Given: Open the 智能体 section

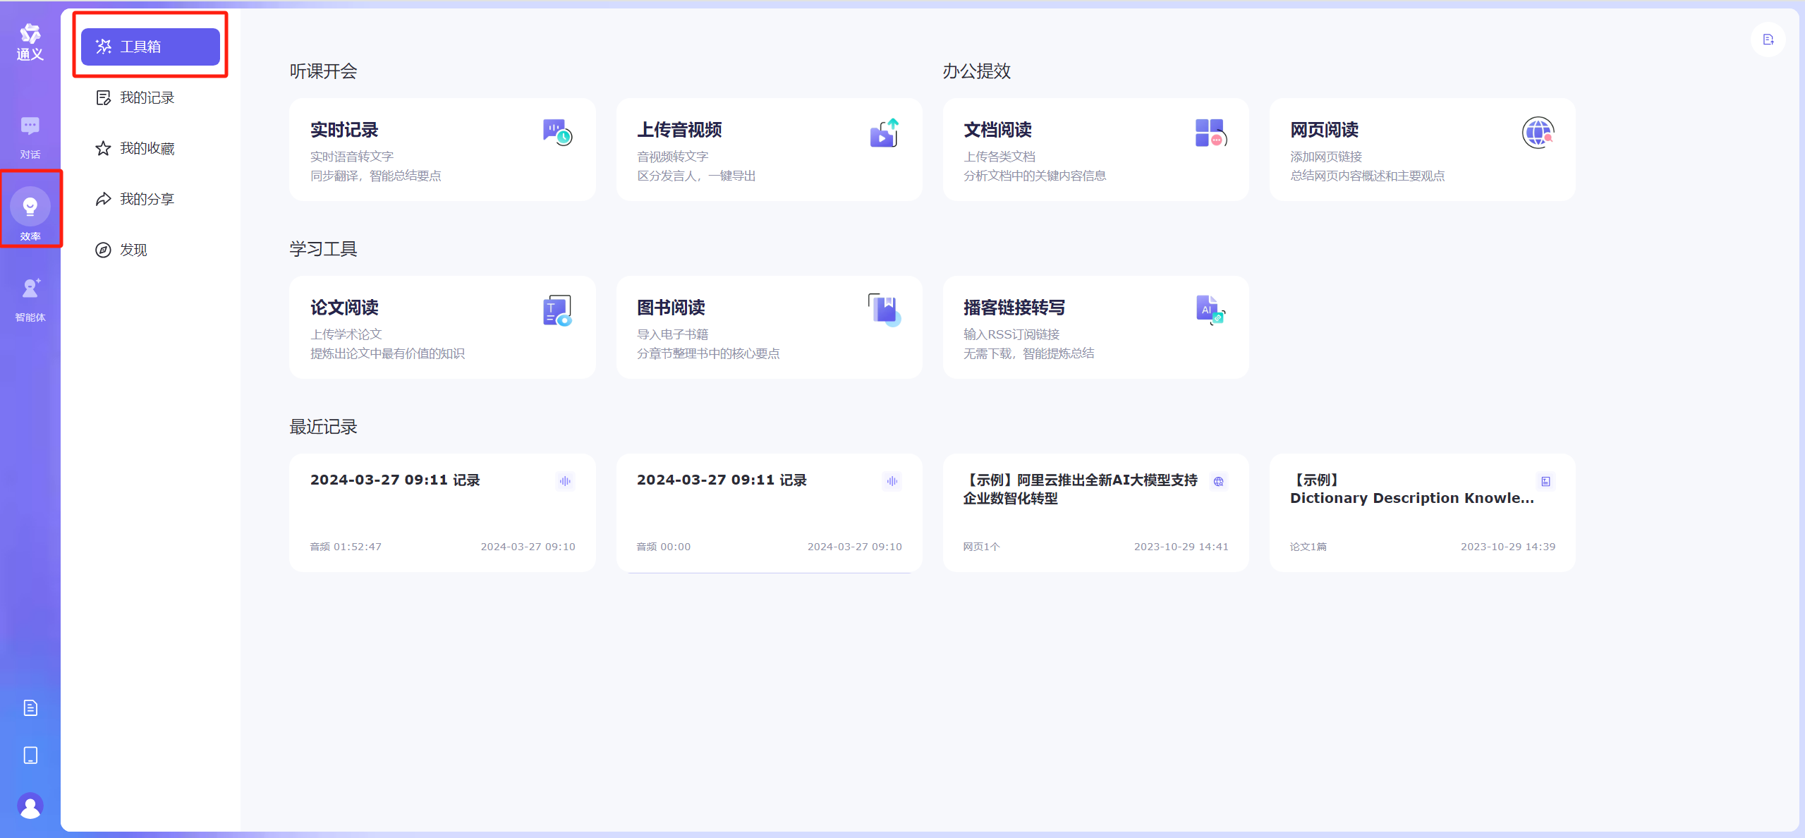Looking at the screenshot, I should tap(30, 298).
